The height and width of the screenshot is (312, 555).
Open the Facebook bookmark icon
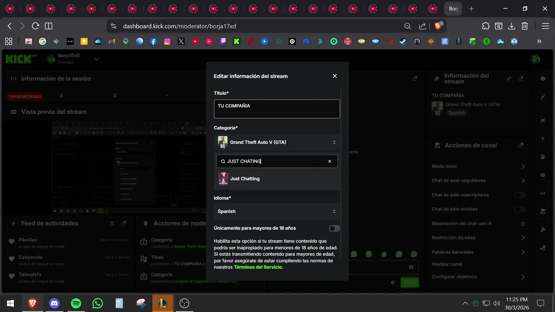tap(153, 42)
